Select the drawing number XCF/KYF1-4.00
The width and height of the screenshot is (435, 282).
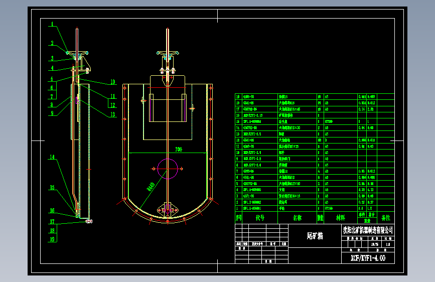(x=368, y=258)
